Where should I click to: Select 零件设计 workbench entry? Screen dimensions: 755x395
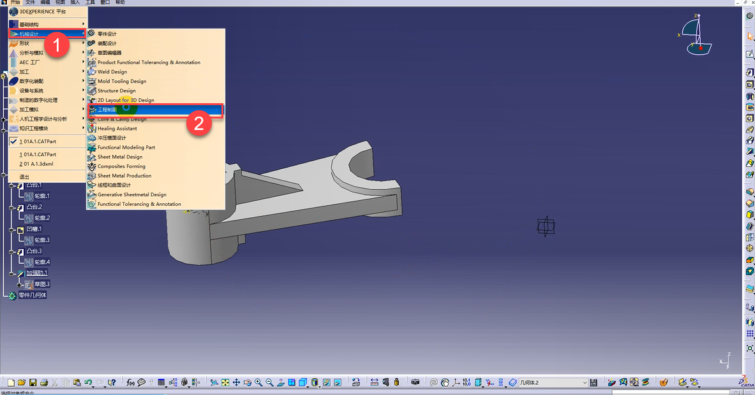[107, 34]
